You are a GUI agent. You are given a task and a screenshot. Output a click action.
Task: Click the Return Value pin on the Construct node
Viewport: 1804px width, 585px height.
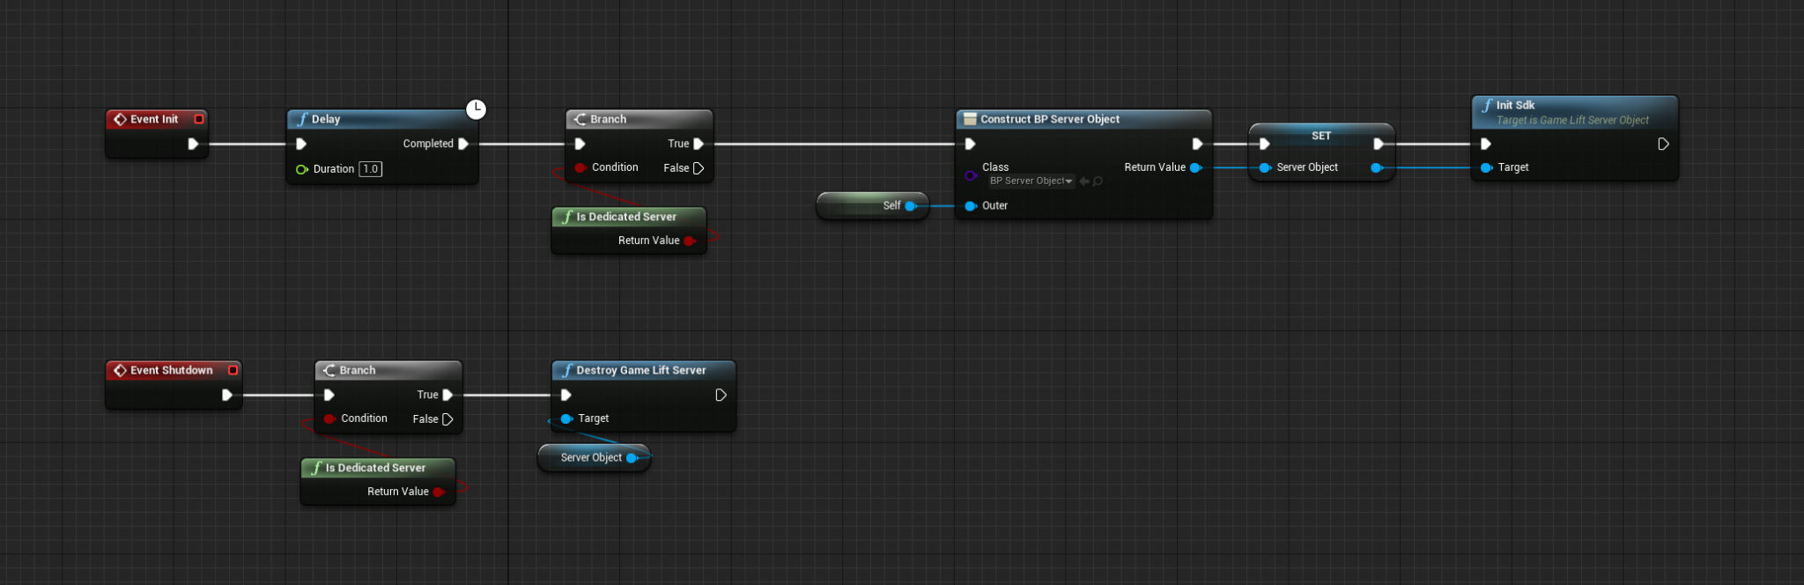1195,167
